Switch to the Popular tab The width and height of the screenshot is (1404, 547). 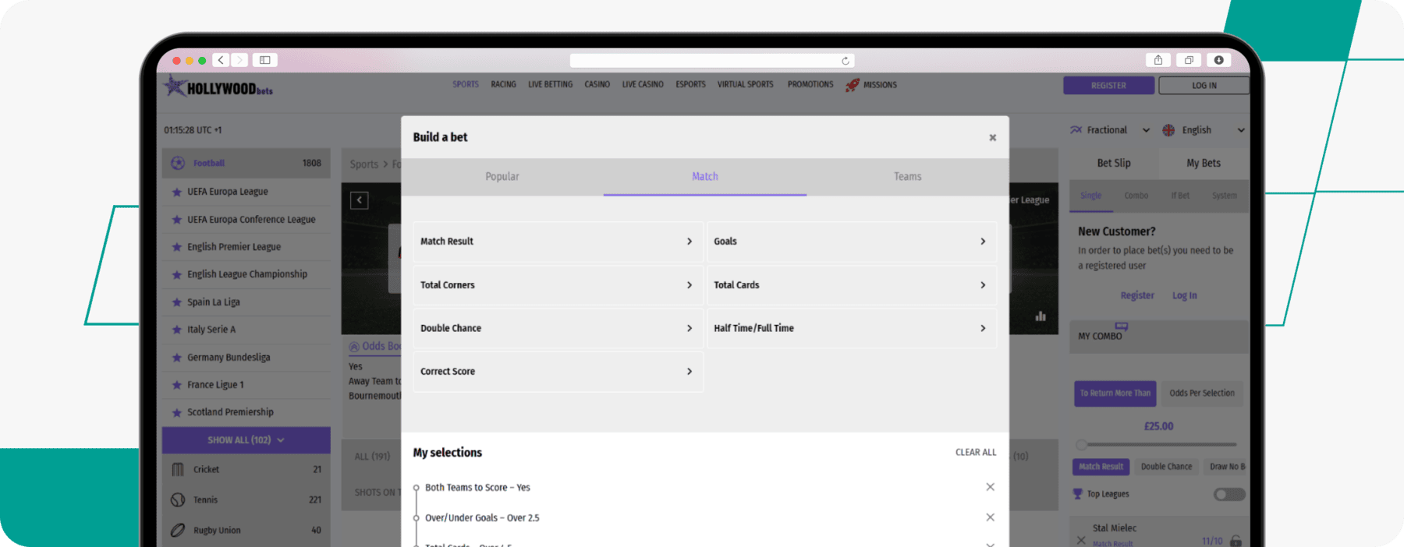(x=502, y=177)
